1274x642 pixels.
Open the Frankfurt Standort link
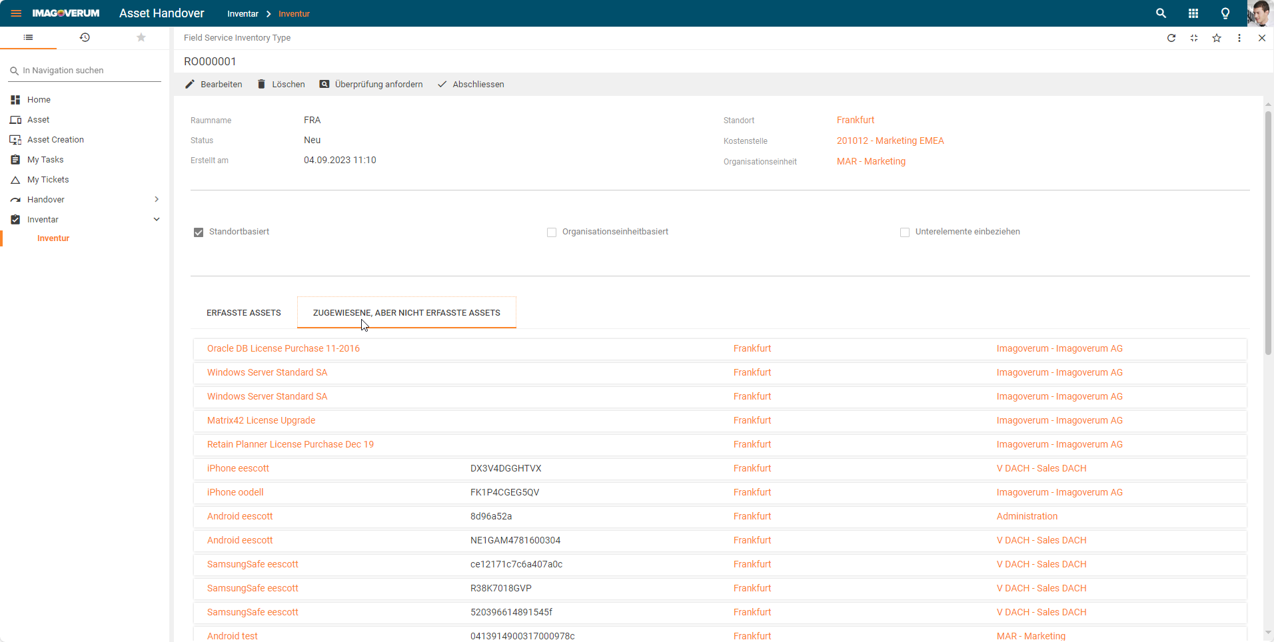point(856,120)
